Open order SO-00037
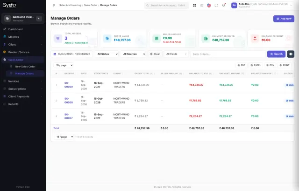This screenshot has height=191, width=299. [x=69, y=116]
